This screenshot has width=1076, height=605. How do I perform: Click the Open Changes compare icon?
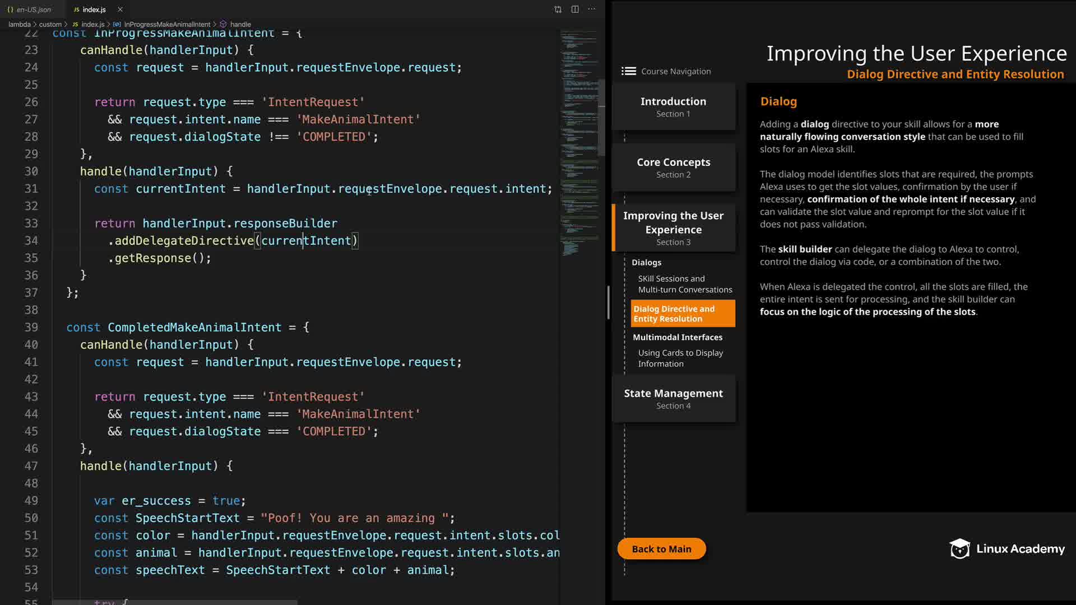pyautogui.click(x=558, y=10)
